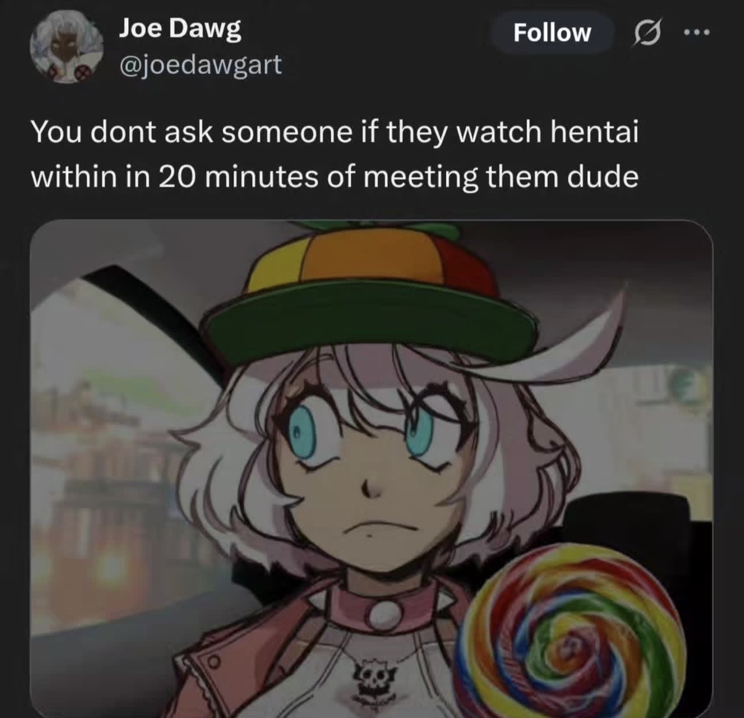Select the tweet text about hentai
Screen dimensions: 744x718
[335, 154]
